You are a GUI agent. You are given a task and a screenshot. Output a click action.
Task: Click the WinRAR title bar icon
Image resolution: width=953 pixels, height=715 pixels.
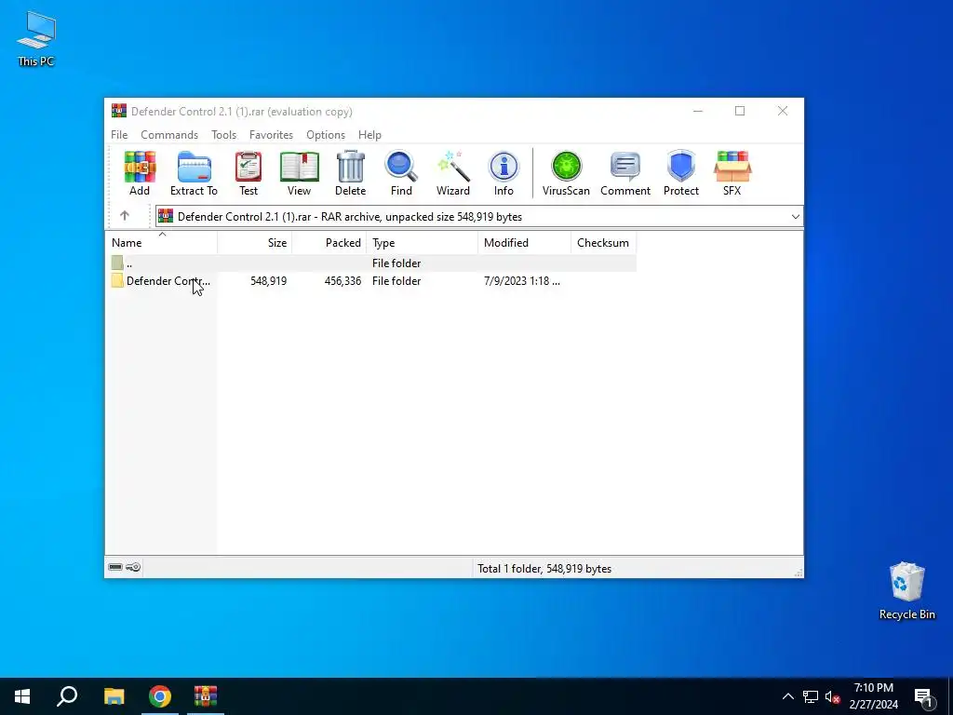119,111
